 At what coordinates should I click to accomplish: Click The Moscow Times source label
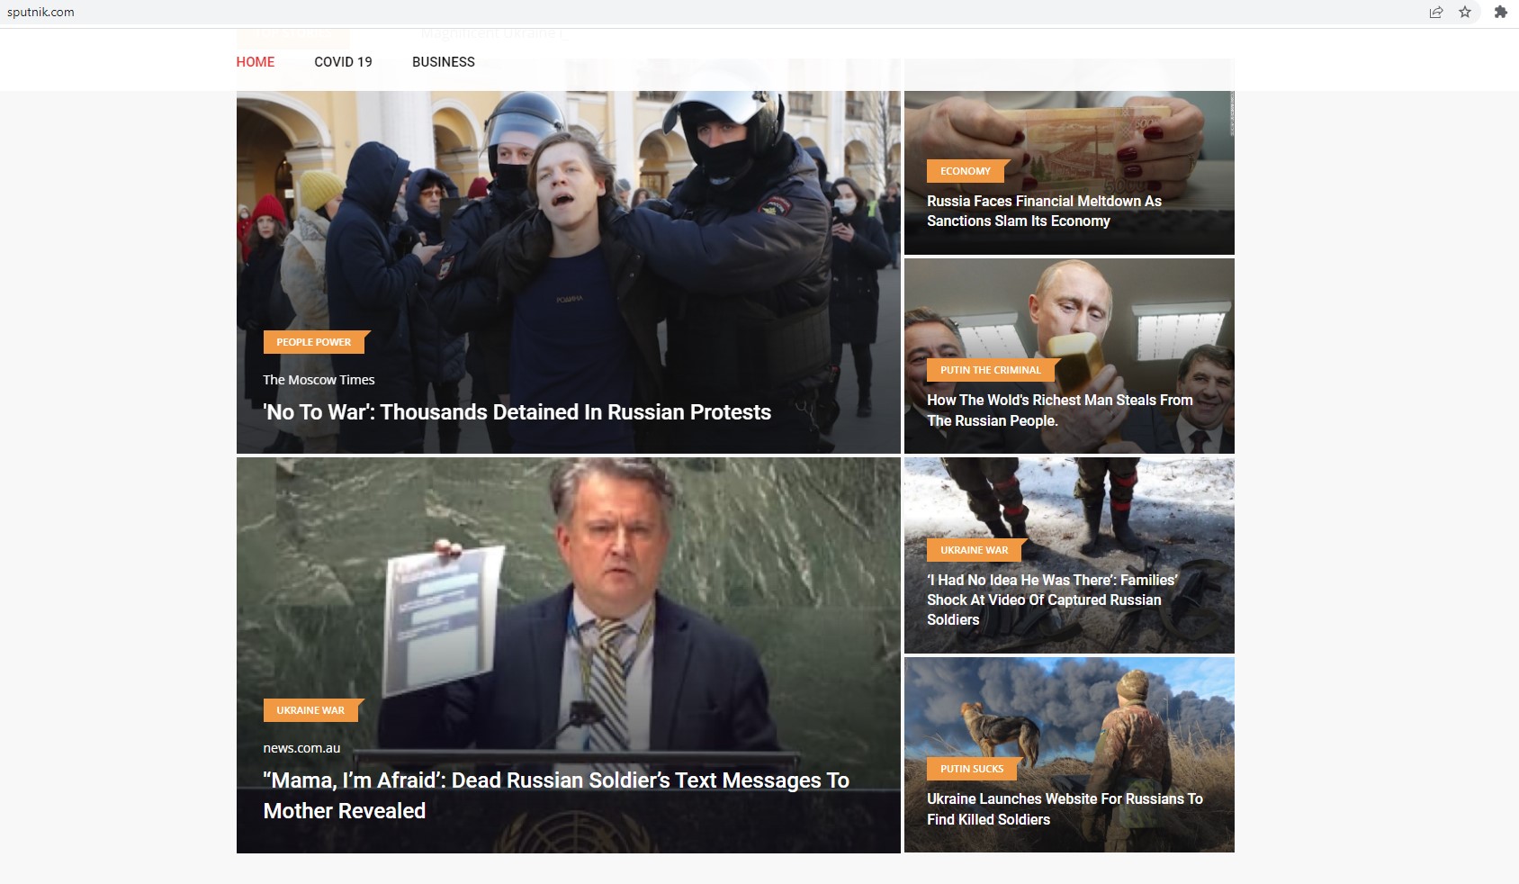pos(319,380)
